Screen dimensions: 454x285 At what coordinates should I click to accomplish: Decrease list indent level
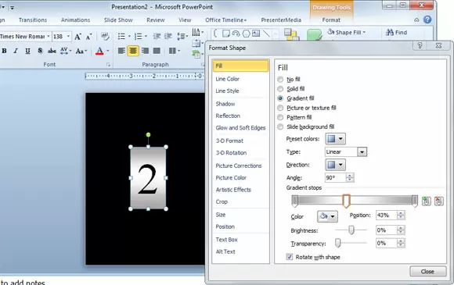157,37
